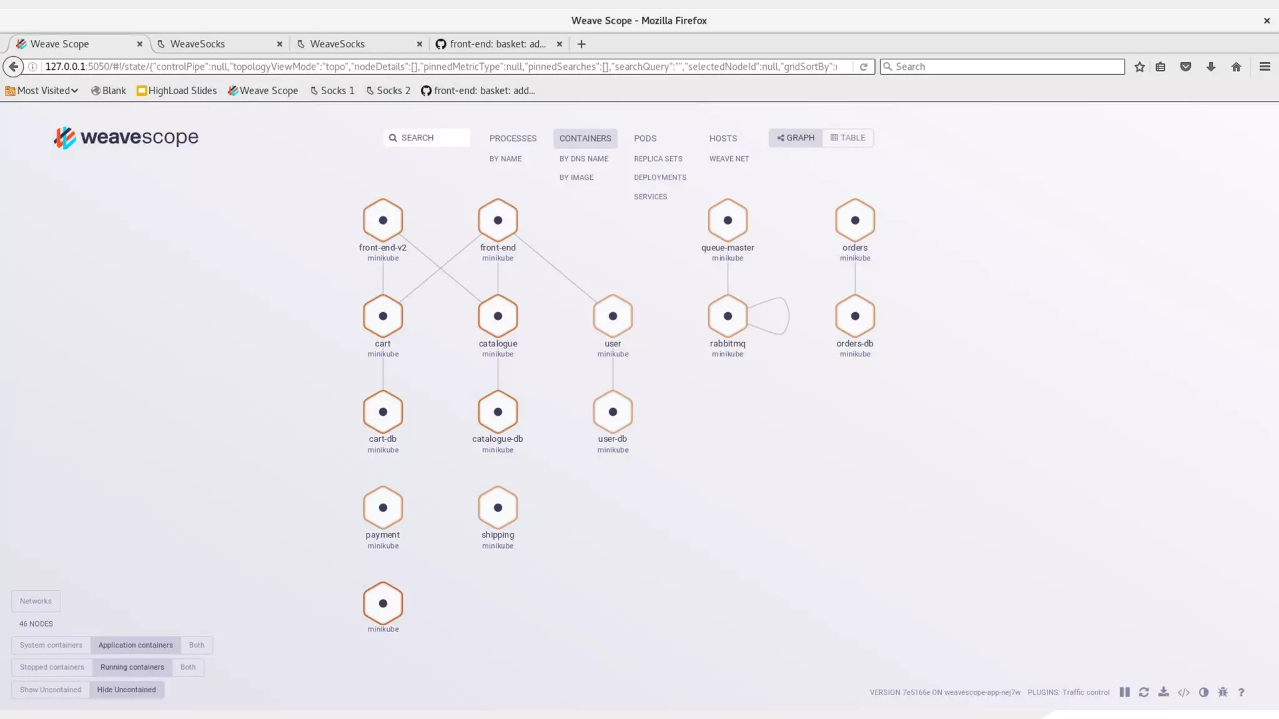The width and height of the screenshot is (1279, 719).
Task: Open the Pods topology view
Action: tap(645, 139)
